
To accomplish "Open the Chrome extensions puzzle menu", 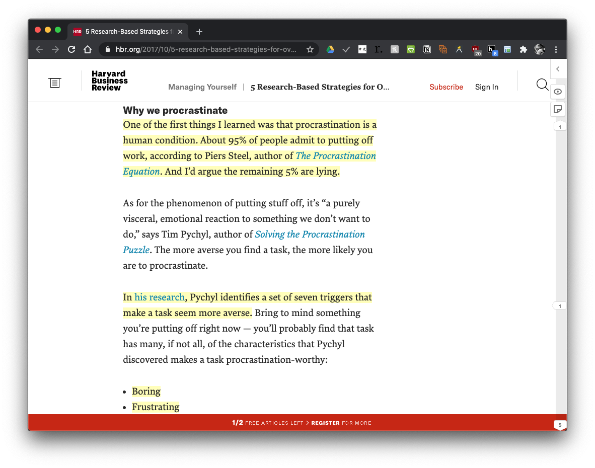I will click(524, 49).
